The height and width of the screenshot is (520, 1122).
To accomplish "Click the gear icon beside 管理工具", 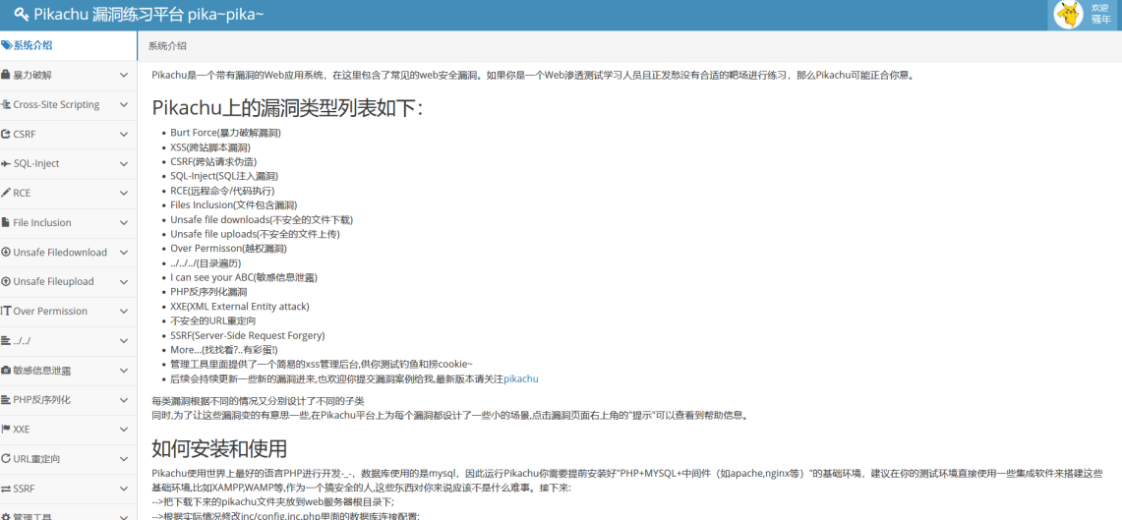I will [6, 516].
